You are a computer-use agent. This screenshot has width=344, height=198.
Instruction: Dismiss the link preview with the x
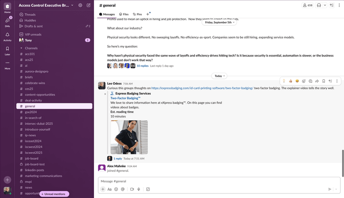(x=105, y=94)
